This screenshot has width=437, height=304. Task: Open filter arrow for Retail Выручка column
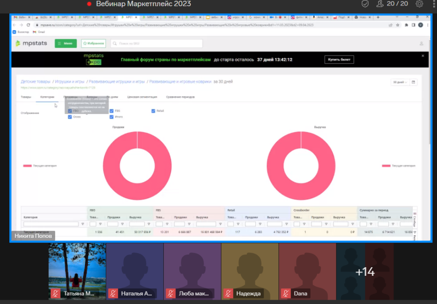tap(286, 224)
